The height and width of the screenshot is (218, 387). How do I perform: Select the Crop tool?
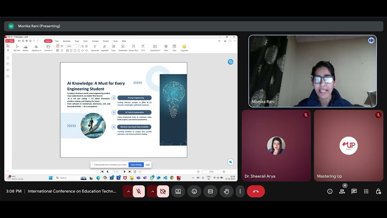[113, 48]
